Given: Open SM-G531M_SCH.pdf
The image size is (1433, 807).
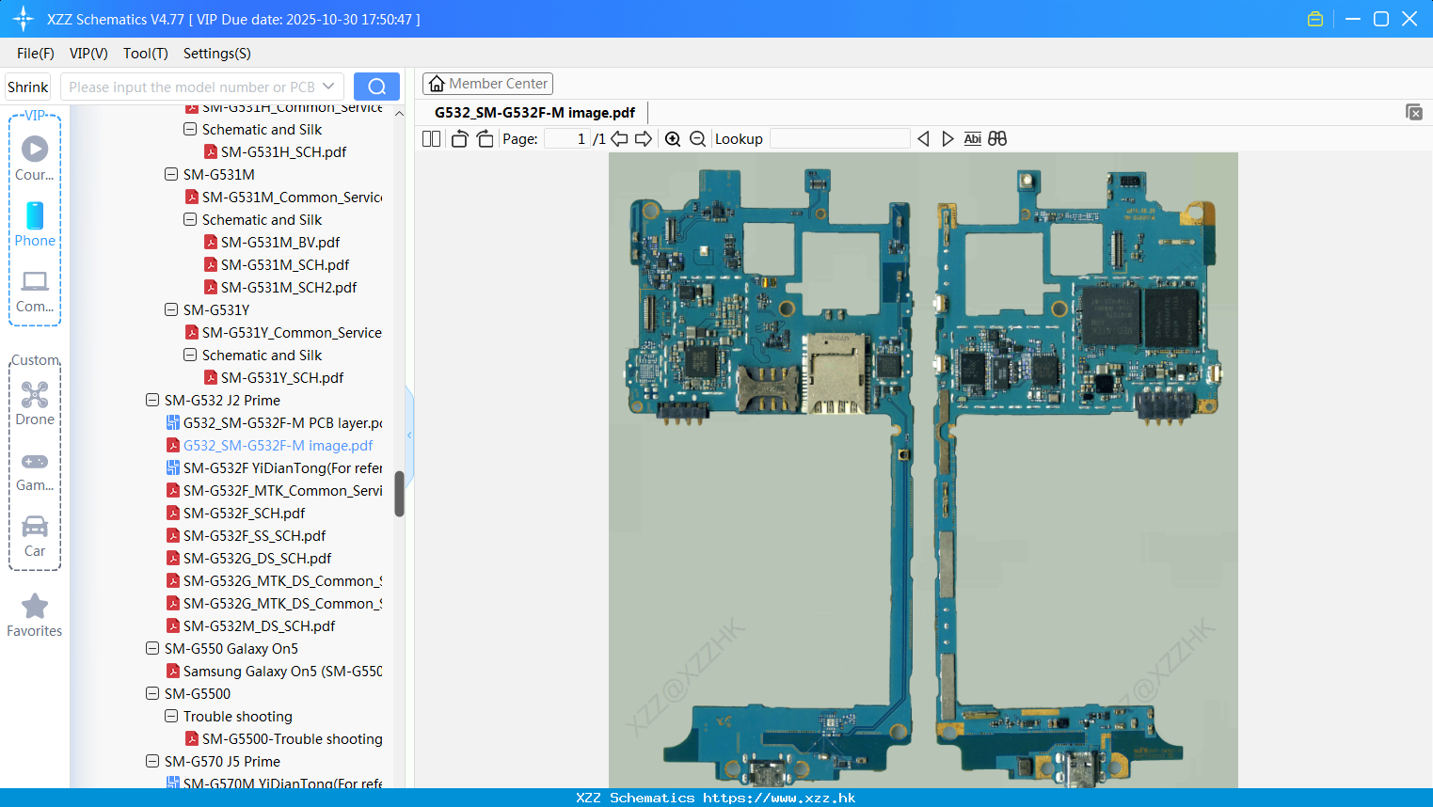Looking at the screenshot, I should (285, 265).
